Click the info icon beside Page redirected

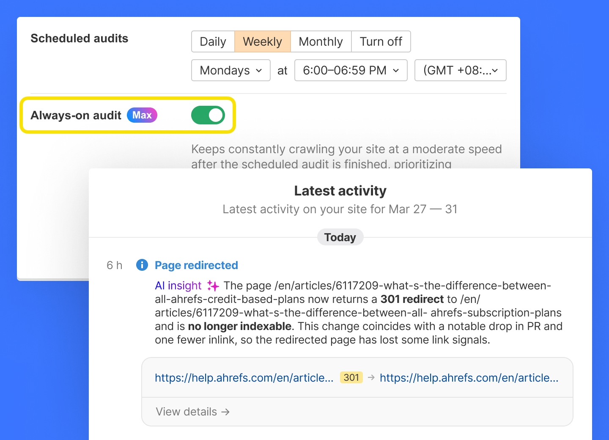point(142,265)
